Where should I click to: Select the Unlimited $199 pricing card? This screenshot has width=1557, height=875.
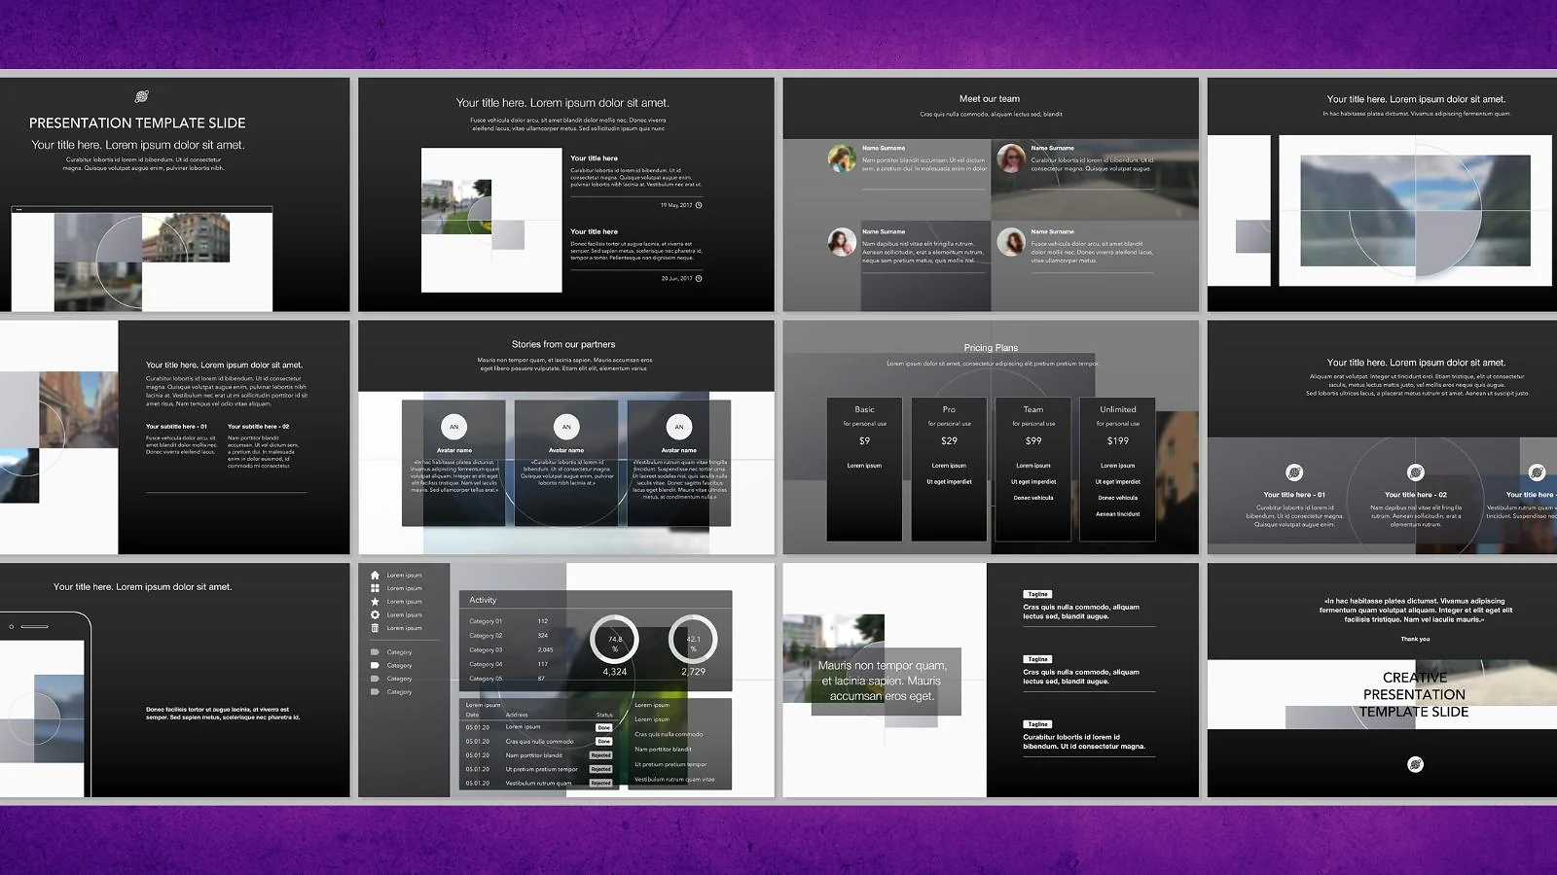1118,469
